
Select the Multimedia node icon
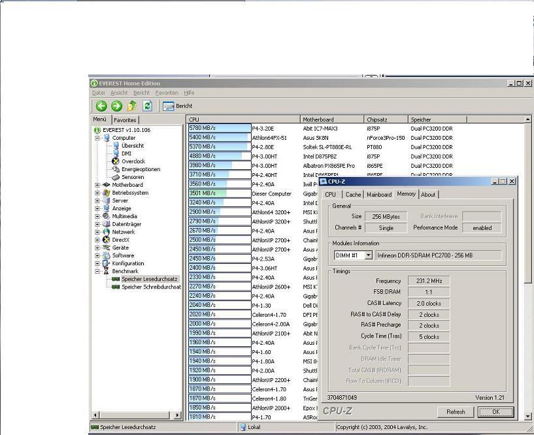tap(107, 216)
